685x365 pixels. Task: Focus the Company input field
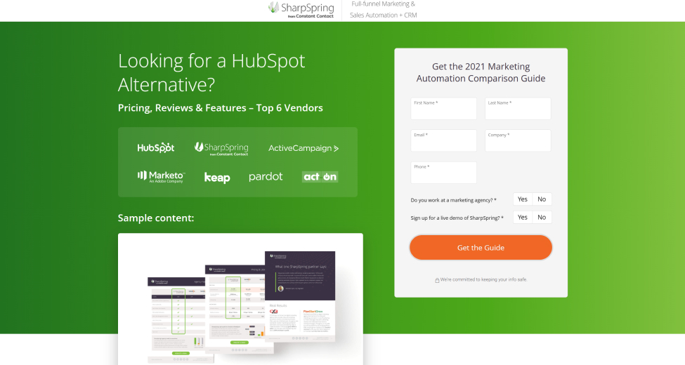(518, 140)
